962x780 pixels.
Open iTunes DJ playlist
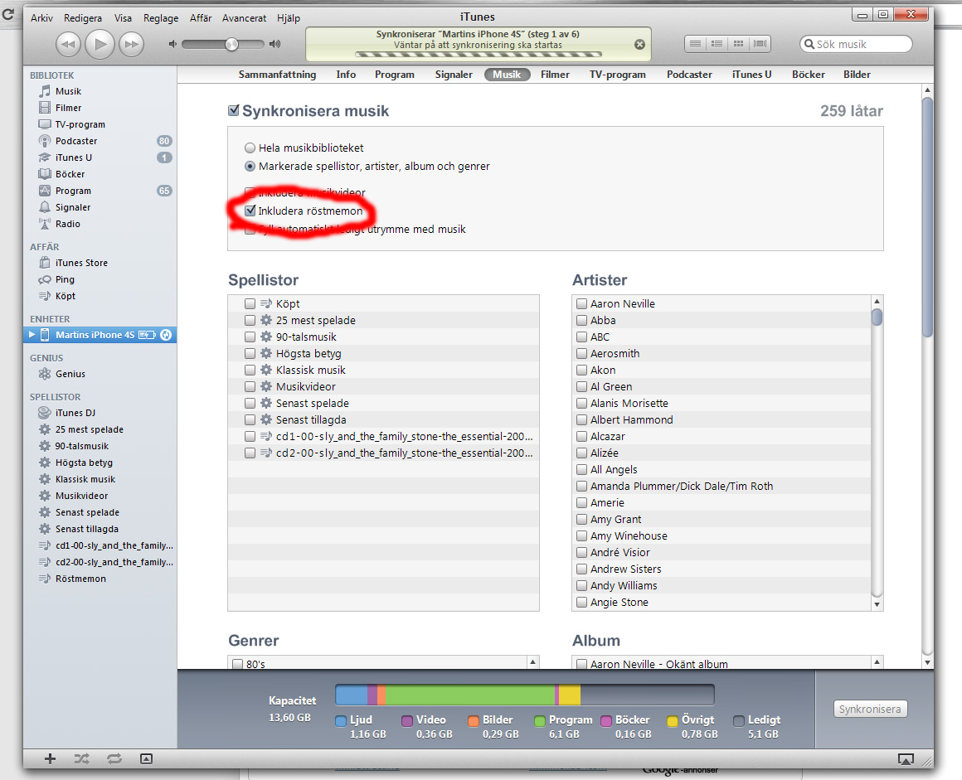coord(75,414)
